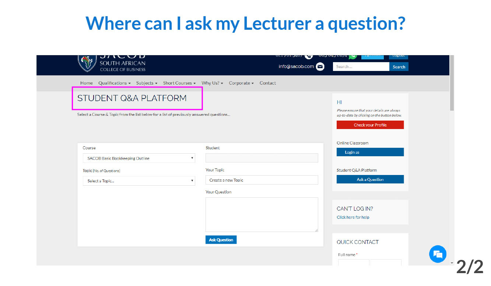
Task: Expand the Subjects menu
Action: pyautogui.click(x=147, y=83)
